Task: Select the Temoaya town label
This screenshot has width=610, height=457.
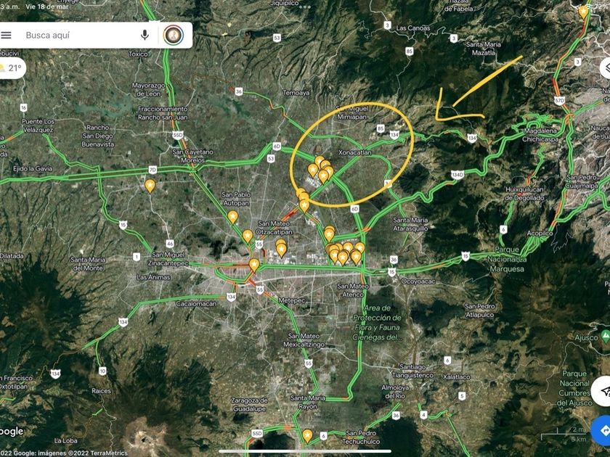Action: pos(296,93)
